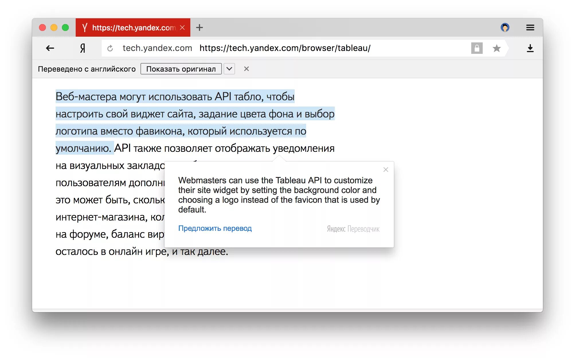Open the downloads arrow icon
This screenshot has height=358, width=575.
(530, 48)
